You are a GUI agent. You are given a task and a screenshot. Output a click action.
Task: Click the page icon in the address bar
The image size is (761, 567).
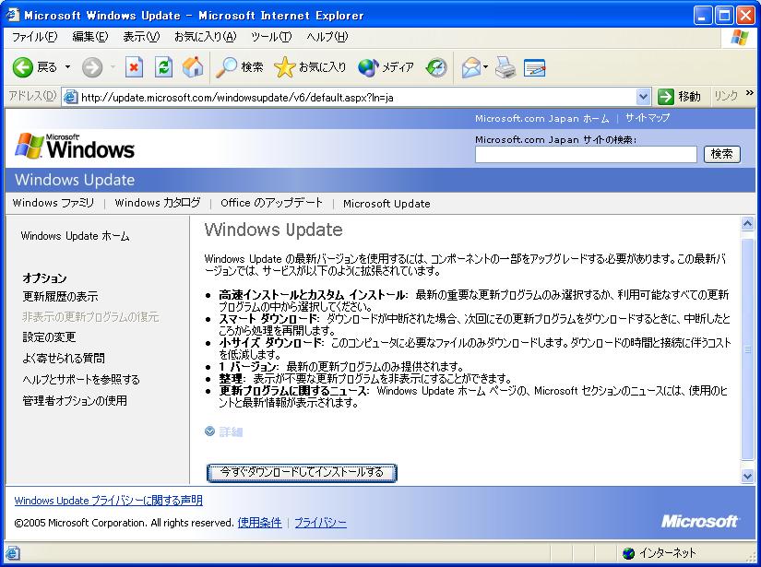70,97
